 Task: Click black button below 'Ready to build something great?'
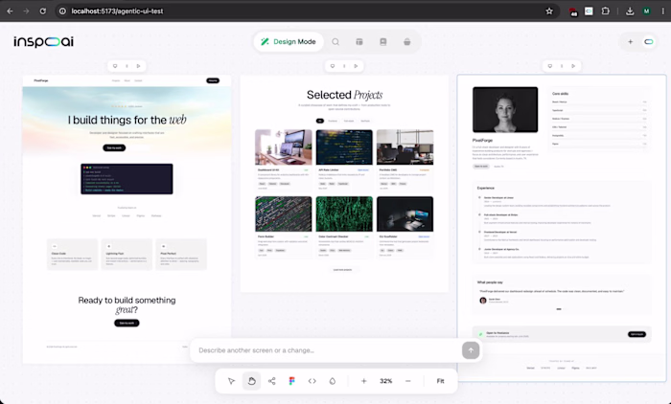click(x=127, y=323)
